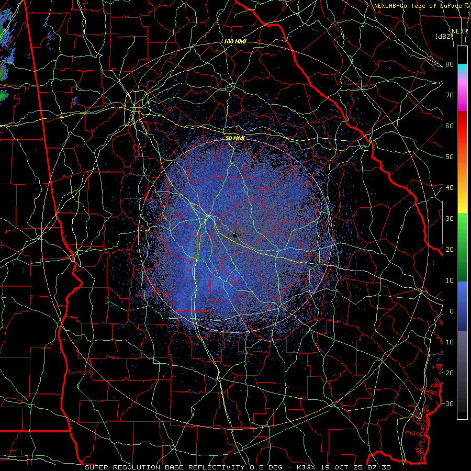Click the KJGX radar site identifier
Image resolution: width=471 pixels, height=471 pixels.
tap(307, 467)
